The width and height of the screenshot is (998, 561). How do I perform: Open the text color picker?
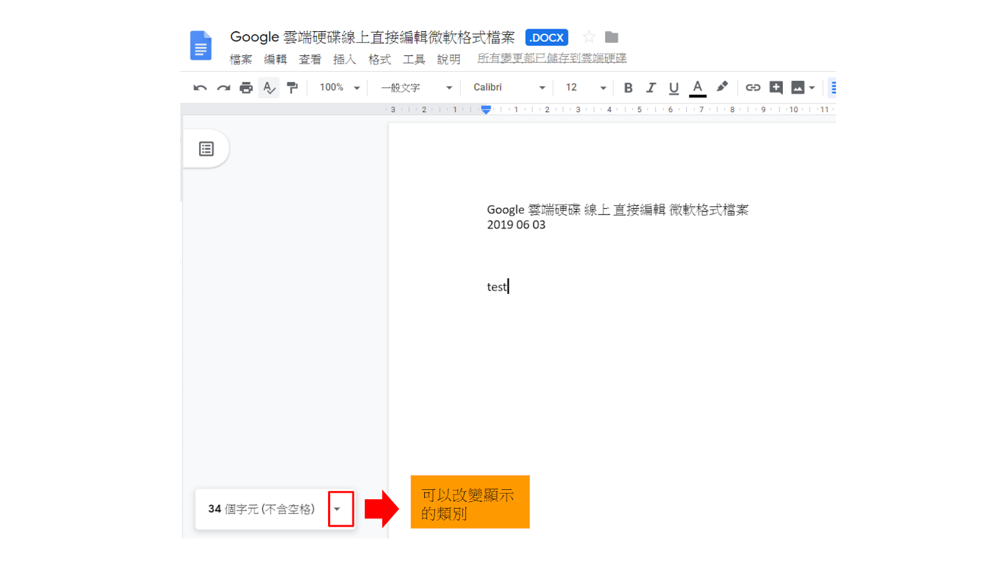coord(697,88)
